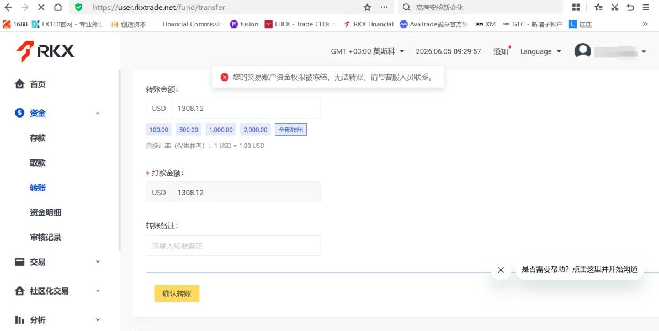Click the browser address bar URL

pyautogui.click(x=159, y=7)
